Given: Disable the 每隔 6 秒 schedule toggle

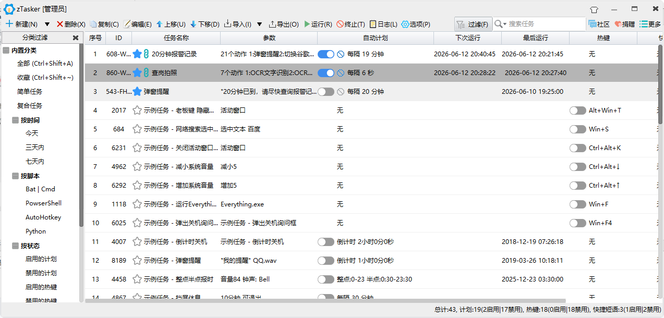Looking at the screenshot, I should 326,73.
